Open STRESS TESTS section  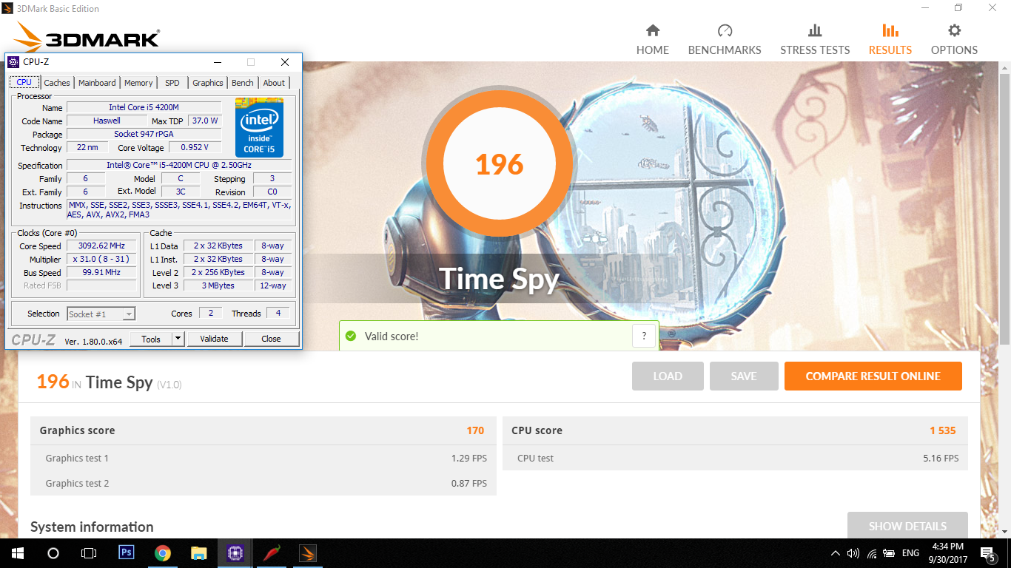tap(815, 40)
